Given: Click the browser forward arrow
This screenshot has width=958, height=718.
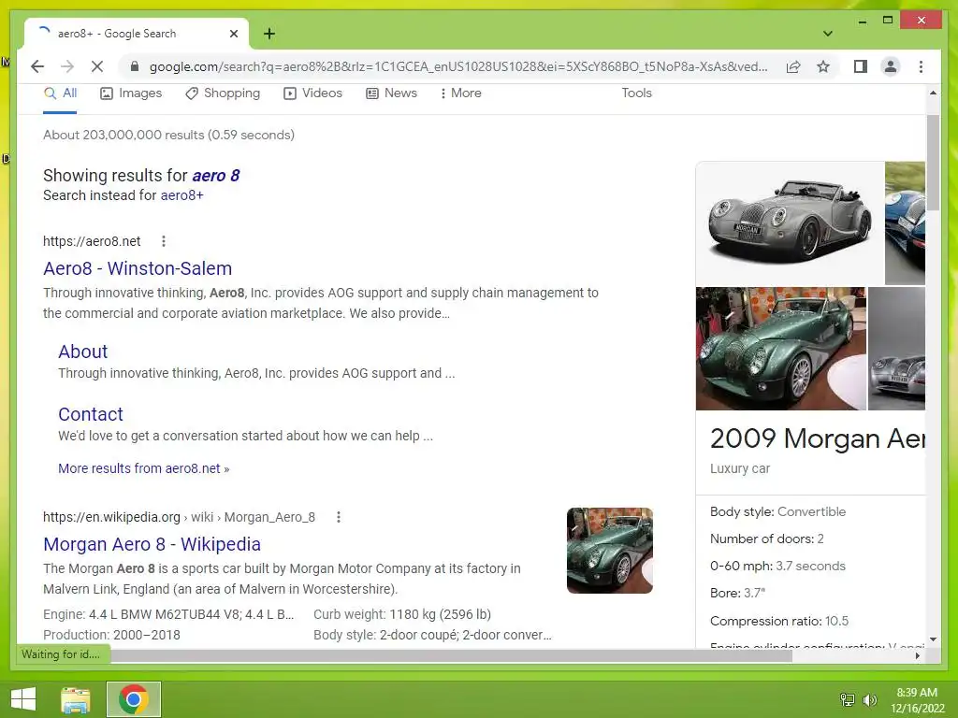Looking at the screenshot, I should tap(67, 66).
